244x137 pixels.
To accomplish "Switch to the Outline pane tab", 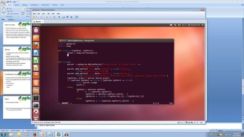I will click(x=11, y=19).
